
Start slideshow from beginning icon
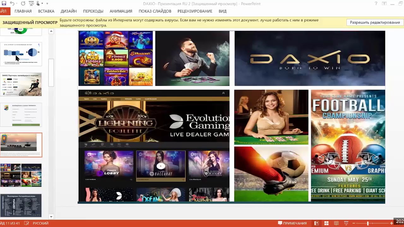[31, 3]
